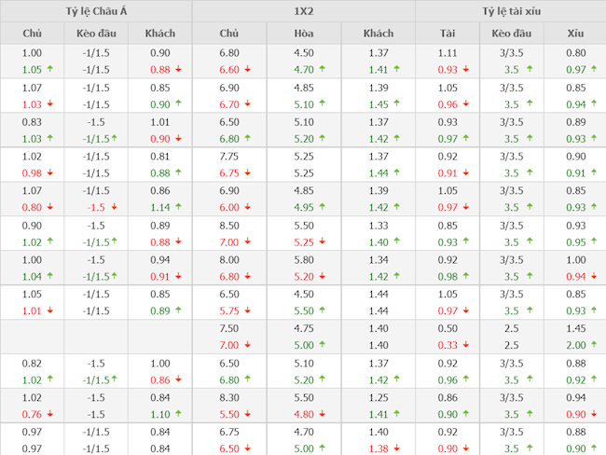Viewport: 606px width, 455px height.
Task: Click the 5.80 draw odds value
Action: click(303, 260)
